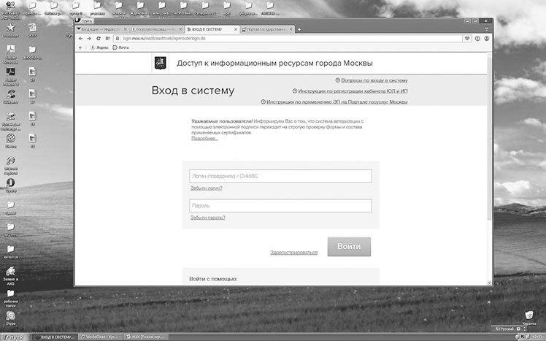Reload the page with the refresh icon

coord(97,37)
